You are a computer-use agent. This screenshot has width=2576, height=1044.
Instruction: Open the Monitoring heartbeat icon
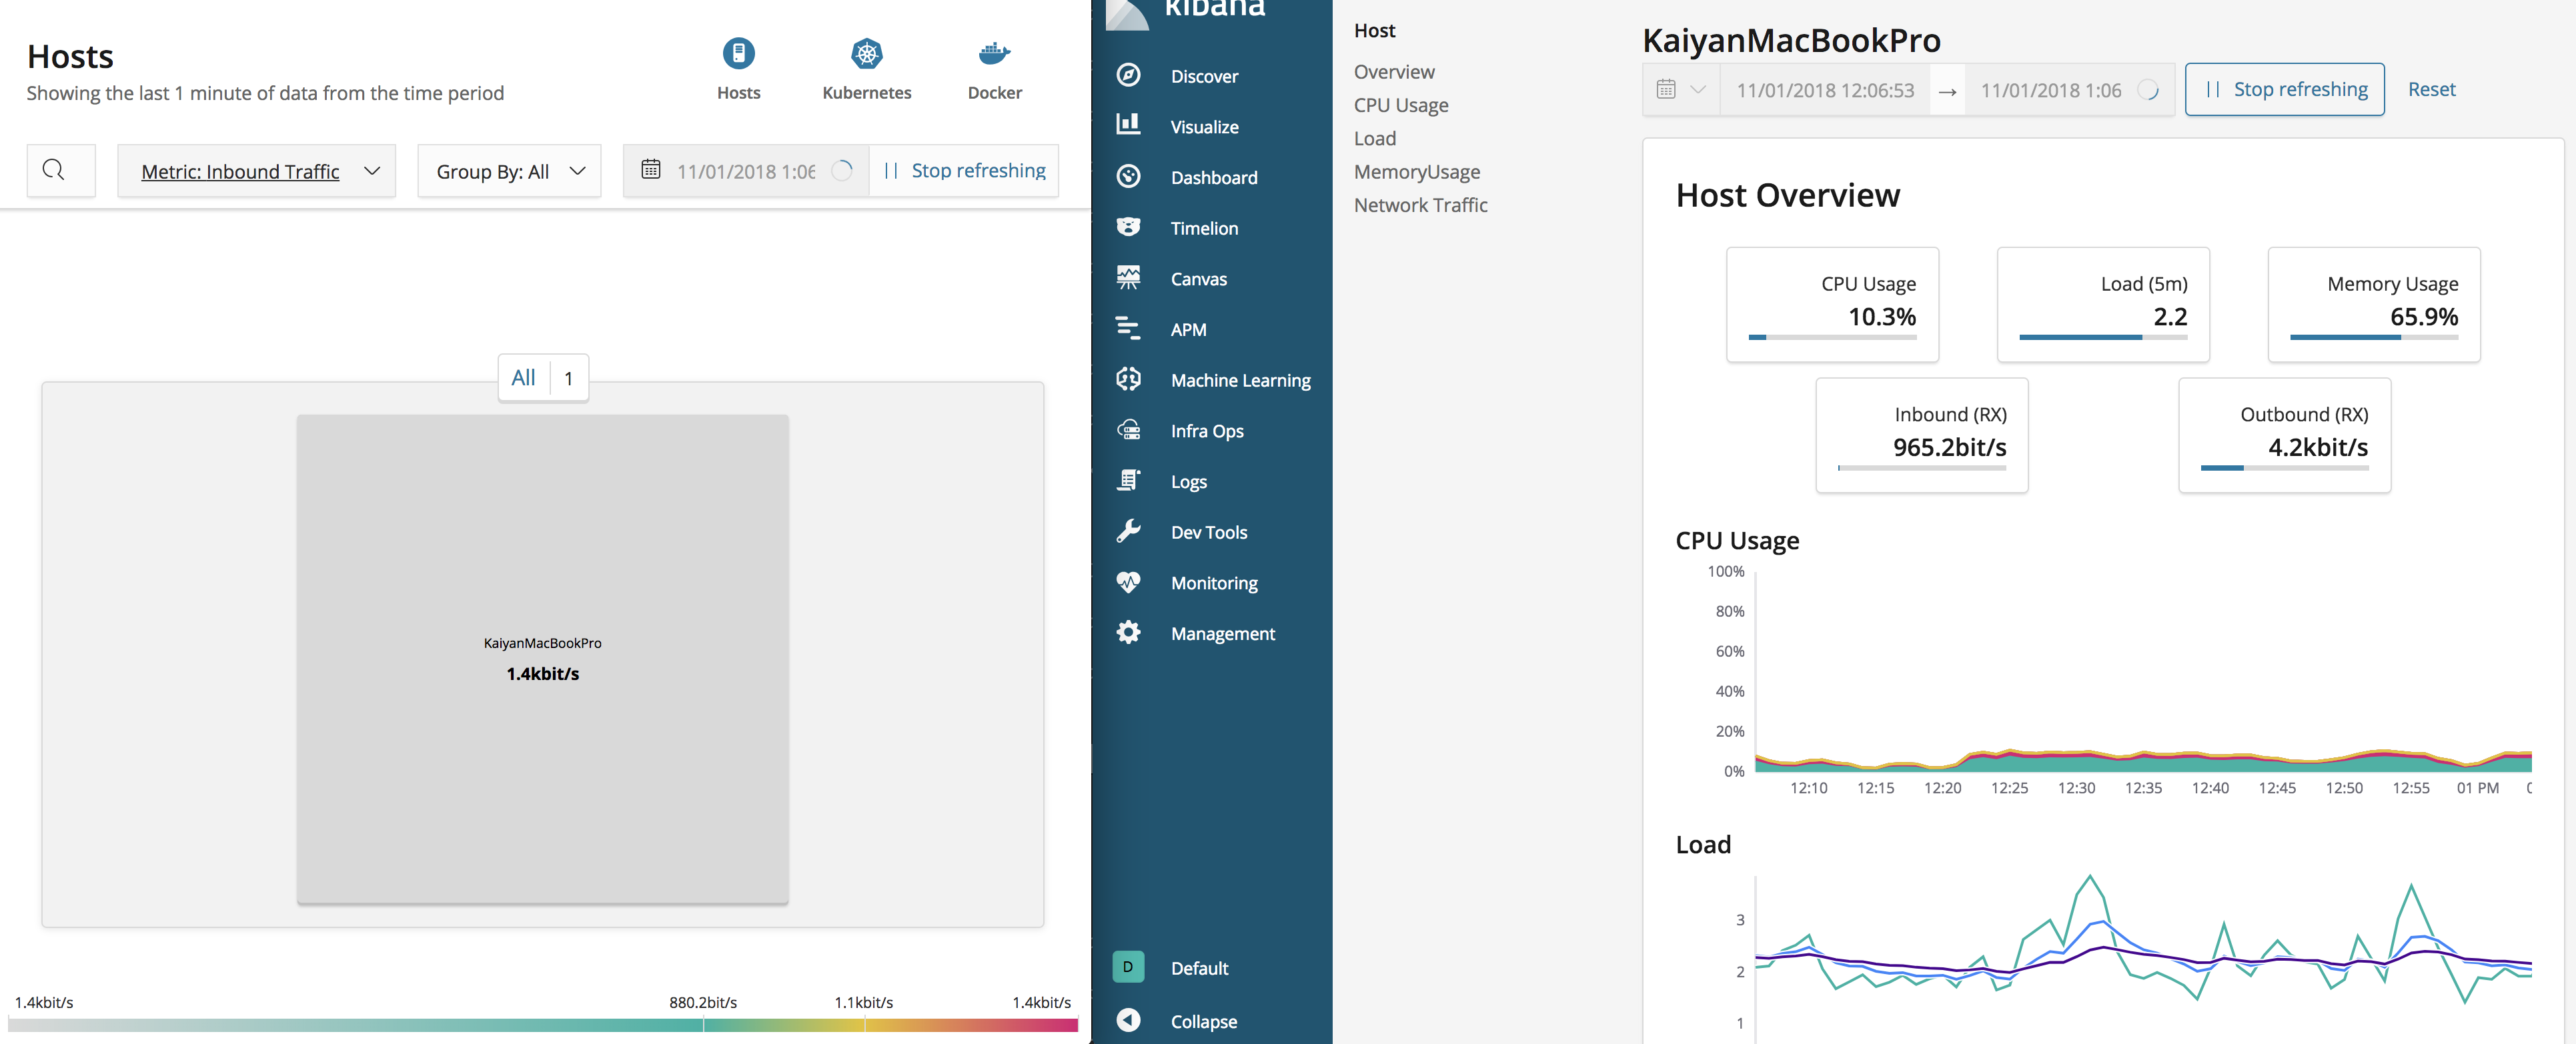[x=1128, y=583]
